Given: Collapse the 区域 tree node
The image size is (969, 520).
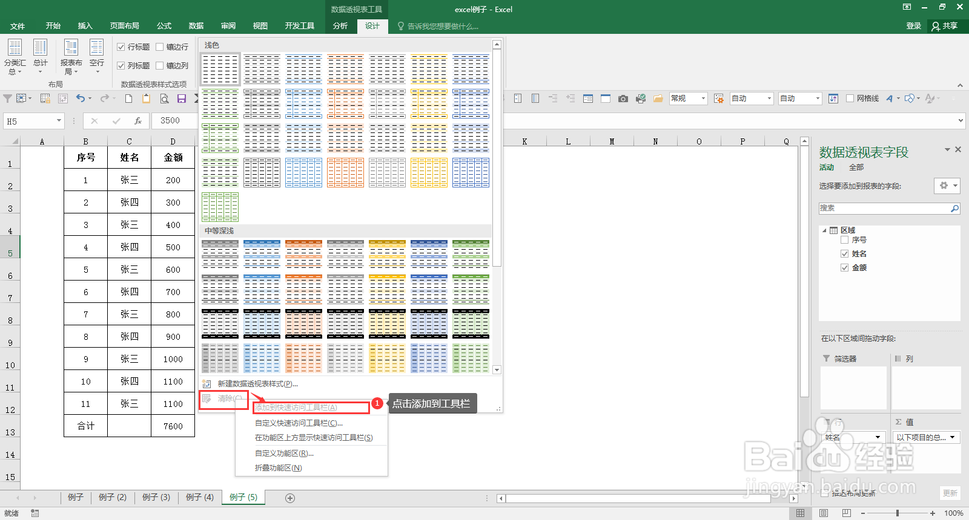Looking at the screenshot, I should [x=824, y=230].
